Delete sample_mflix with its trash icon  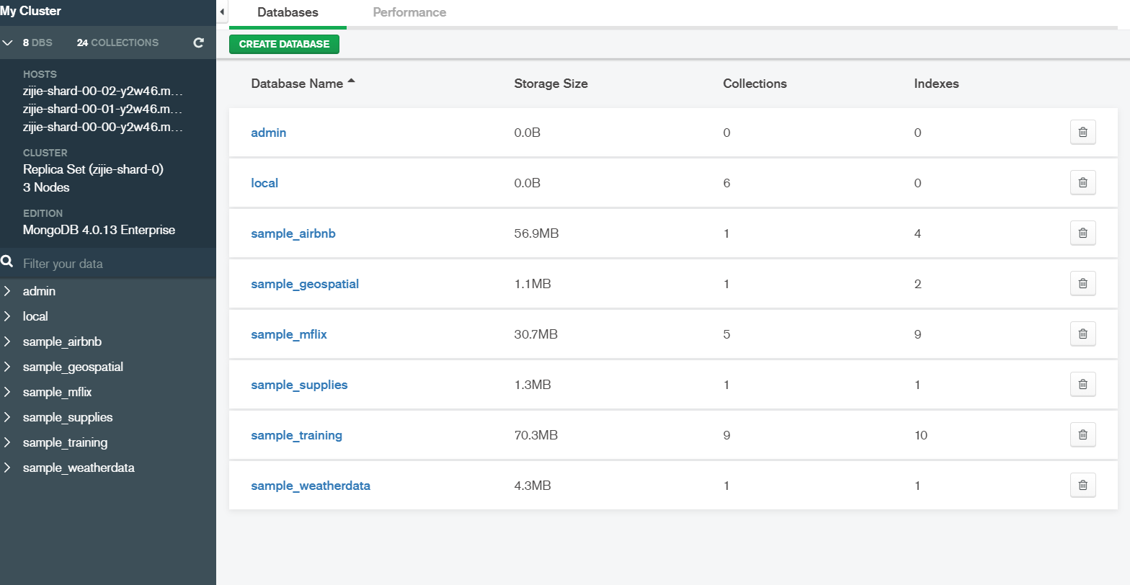tap(1082, 334)
